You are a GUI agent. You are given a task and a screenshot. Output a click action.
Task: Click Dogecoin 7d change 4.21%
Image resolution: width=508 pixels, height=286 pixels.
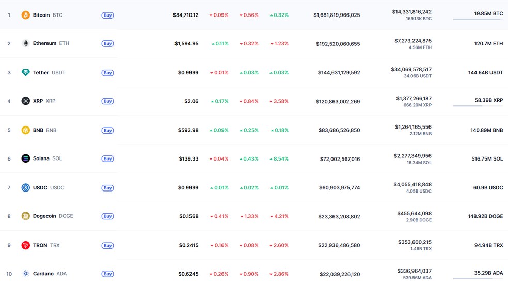[279, 216]
